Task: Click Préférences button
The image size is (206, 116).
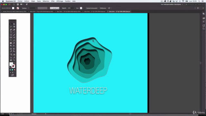Action: 103,8
